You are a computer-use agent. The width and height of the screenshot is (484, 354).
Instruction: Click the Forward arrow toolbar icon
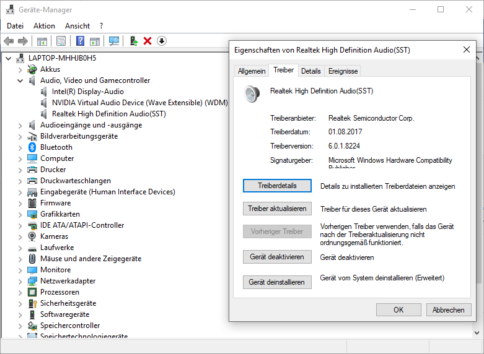click(x=23, y=41)
